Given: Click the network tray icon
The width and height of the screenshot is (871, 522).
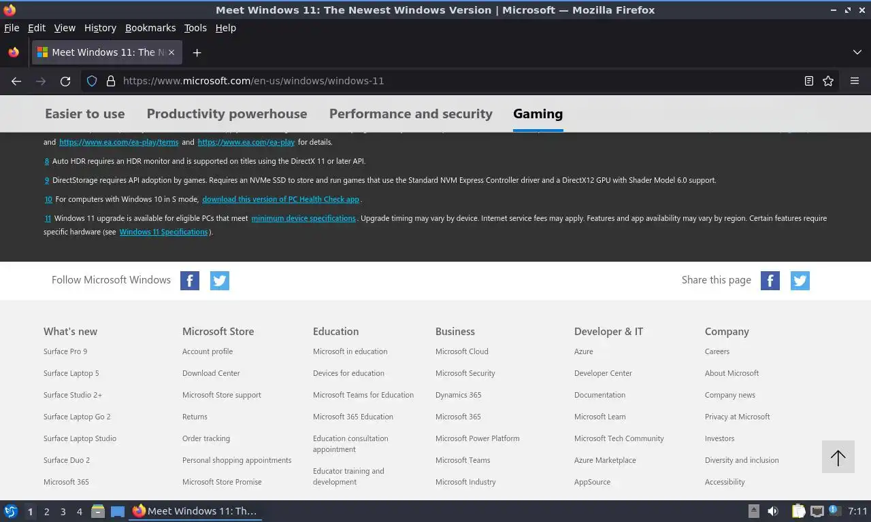Looking at the screenshot, I should [817, 511].
